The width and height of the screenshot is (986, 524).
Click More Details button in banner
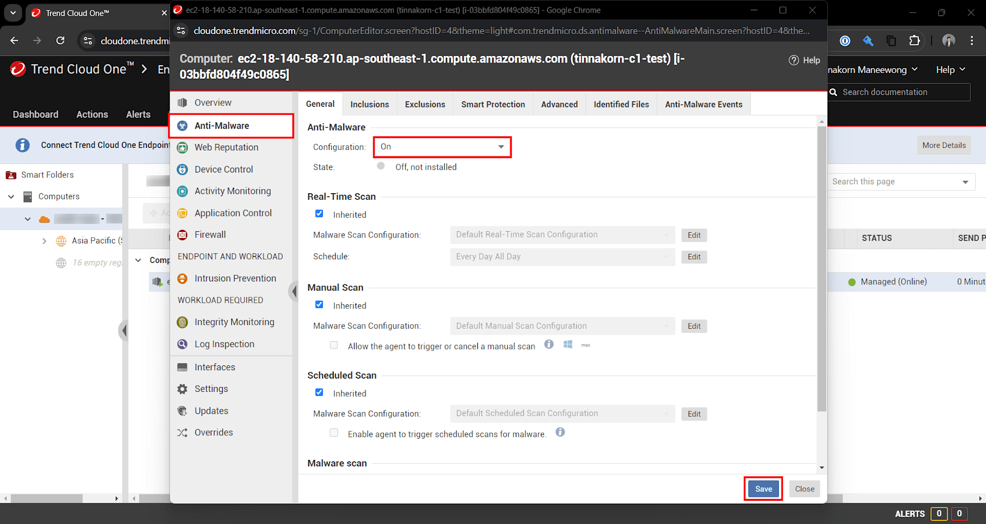point(944,145)
